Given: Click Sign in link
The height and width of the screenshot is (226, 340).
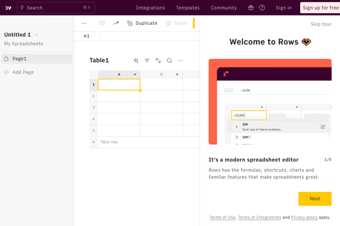Looking at the screenshot, I should tap(283, 8).
